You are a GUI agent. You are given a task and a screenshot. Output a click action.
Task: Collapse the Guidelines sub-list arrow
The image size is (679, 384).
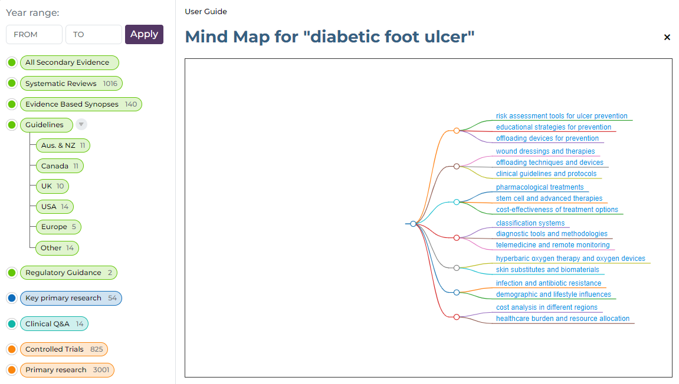click(x=81, y=124)
